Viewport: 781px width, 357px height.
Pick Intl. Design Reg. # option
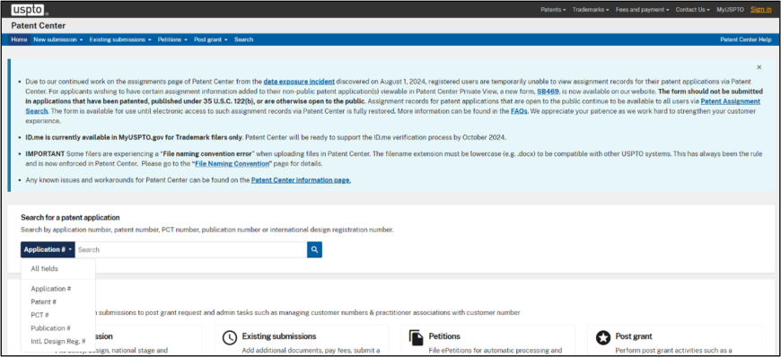(x=58, y=341)
